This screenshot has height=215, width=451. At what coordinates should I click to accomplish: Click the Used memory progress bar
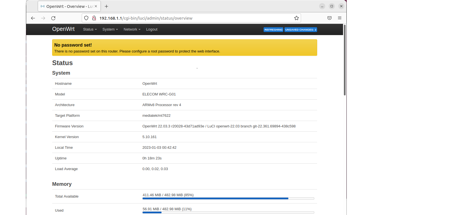pos(228,212)
